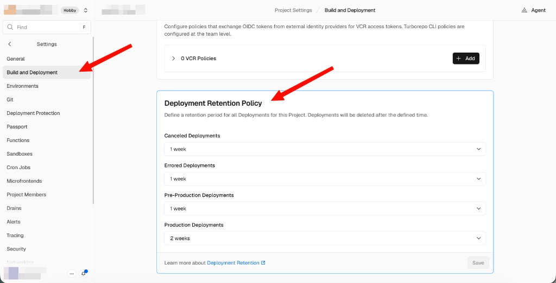Open the notifications bell
556x283 pixels.
tap(84, 273)
